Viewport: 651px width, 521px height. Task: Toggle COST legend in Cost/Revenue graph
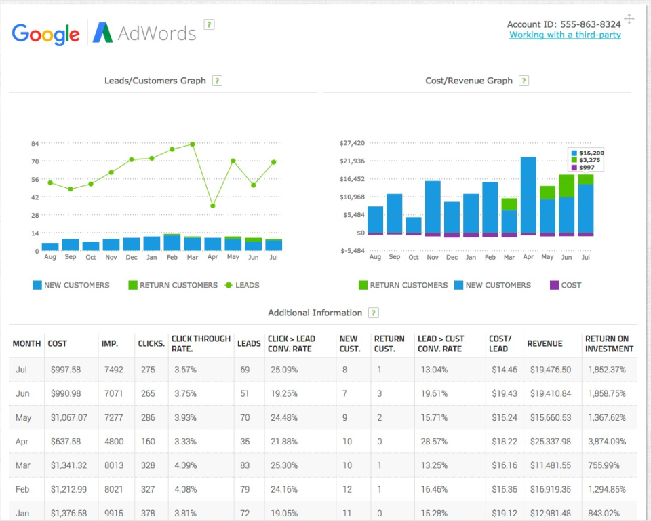tap(566, 285)
